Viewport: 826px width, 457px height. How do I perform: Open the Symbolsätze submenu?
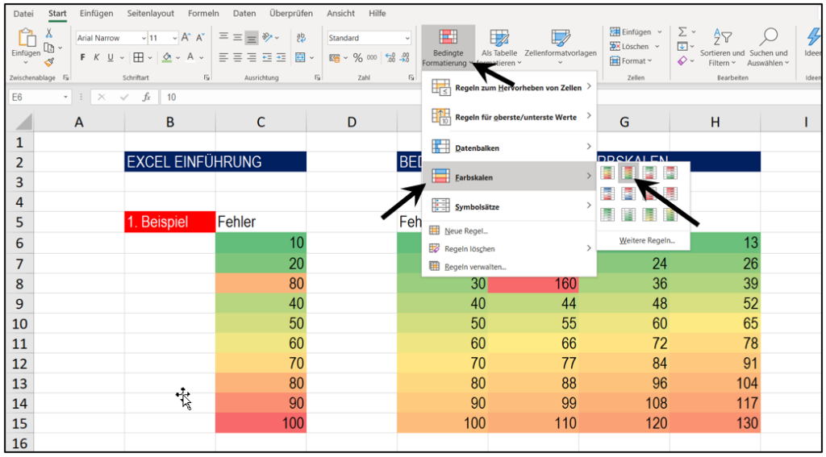pos(510,206)
